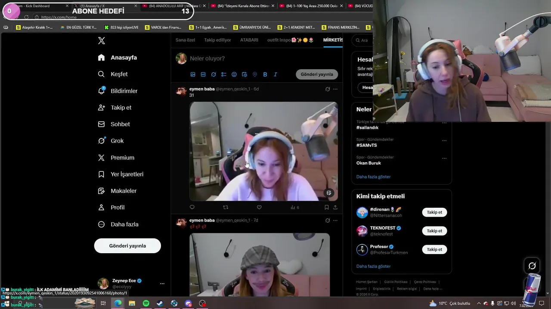Open the 'EN GÜZEL TÜRK Y...' bookmark
Screen dimensions: 551x309
(x=78, y=27)
